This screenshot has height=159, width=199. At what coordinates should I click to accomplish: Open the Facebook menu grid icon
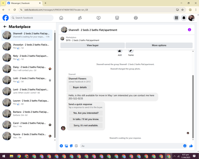pyautogui.click(x=176, y=18)
